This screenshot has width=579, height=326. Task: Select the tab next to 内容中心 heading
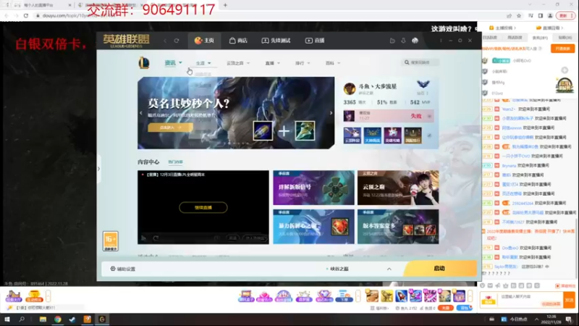coord(175,162)
